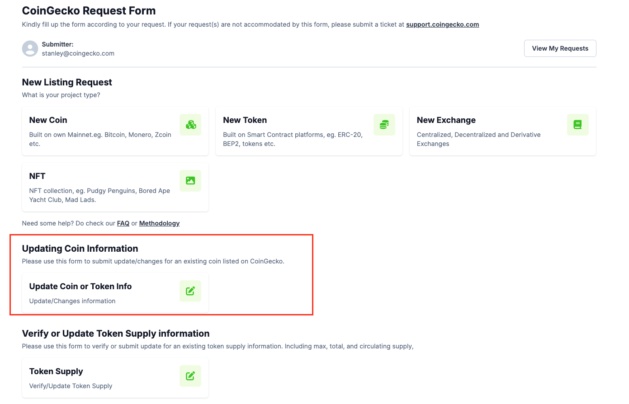Image resolution: width=629 pixels, height=404 pixels.
Task: Click Update/Changes information text
Action: pyautogui.click(x=72, y=301)
